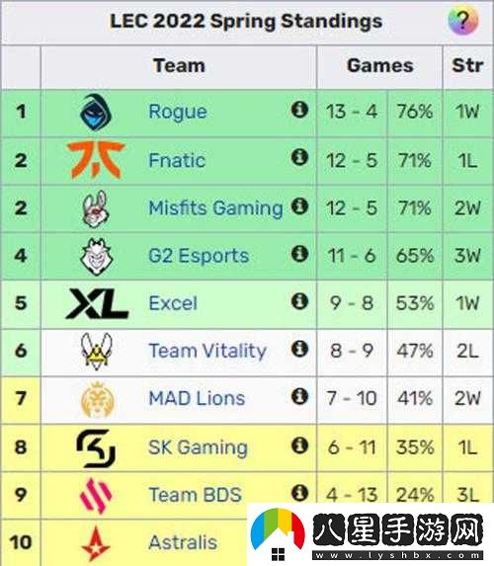Open Team Vitality info icon

click(299, 349)
